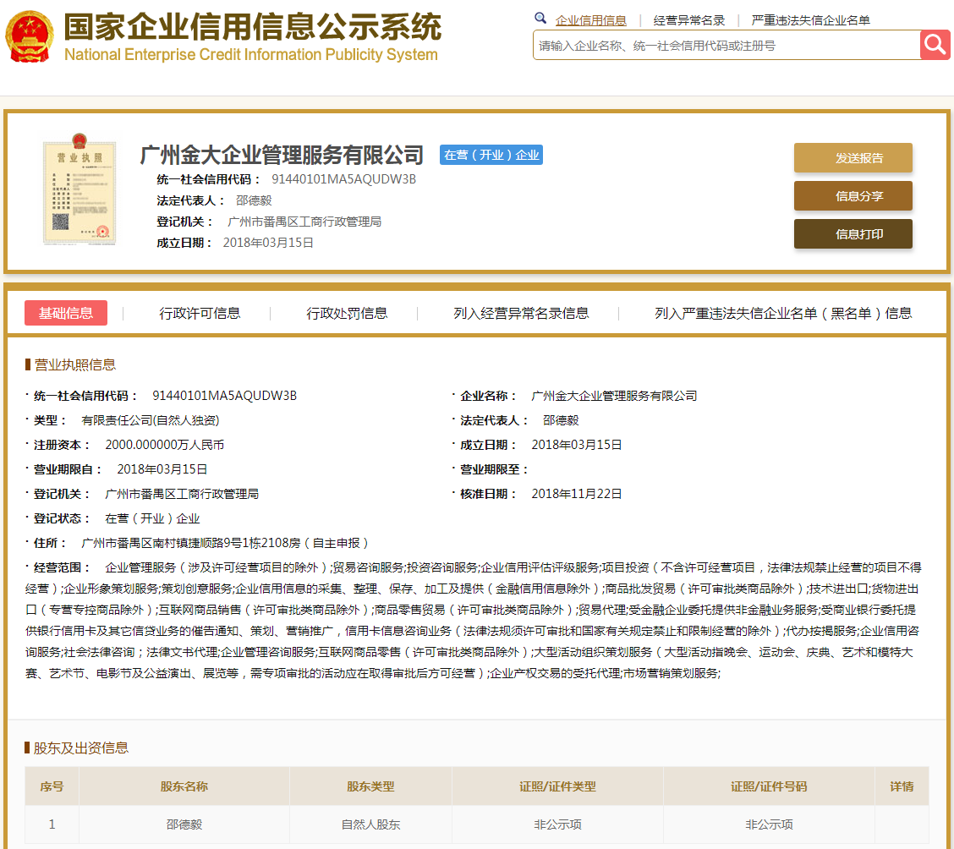Image resolution: width=954 pixels, height=849 pixels.
Task: Go to the 列入经营异常名录信息 tab
Action: point(521,313)
